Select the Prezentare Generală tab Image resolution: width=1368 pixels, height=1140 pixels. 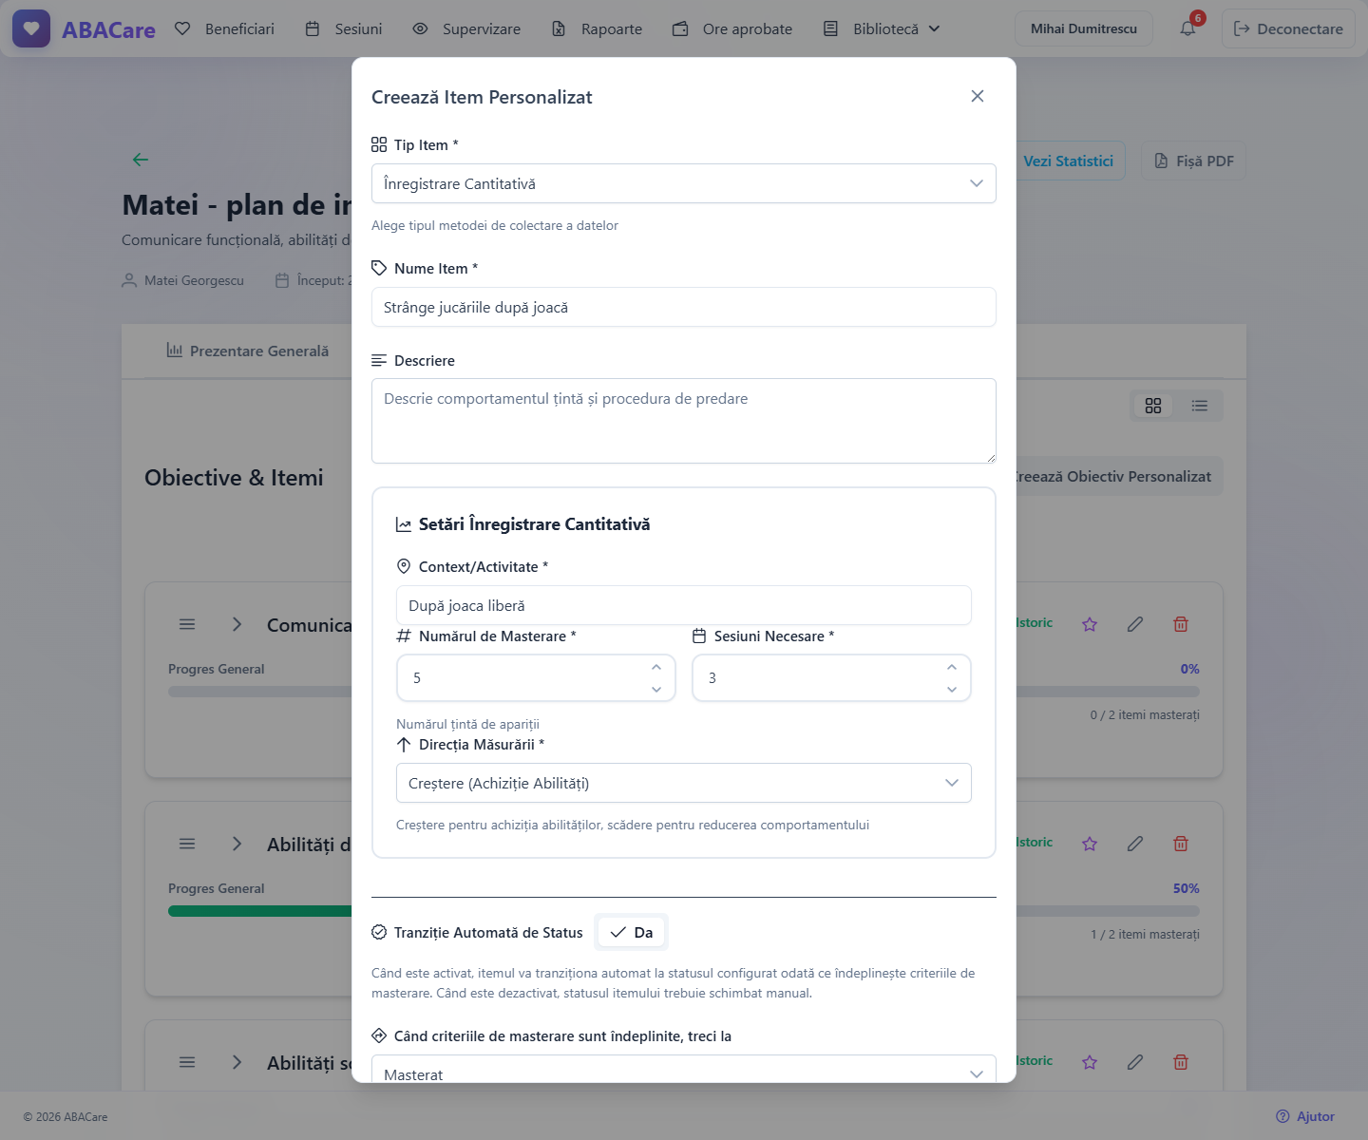pyautogui.click(x=248, y=351)
